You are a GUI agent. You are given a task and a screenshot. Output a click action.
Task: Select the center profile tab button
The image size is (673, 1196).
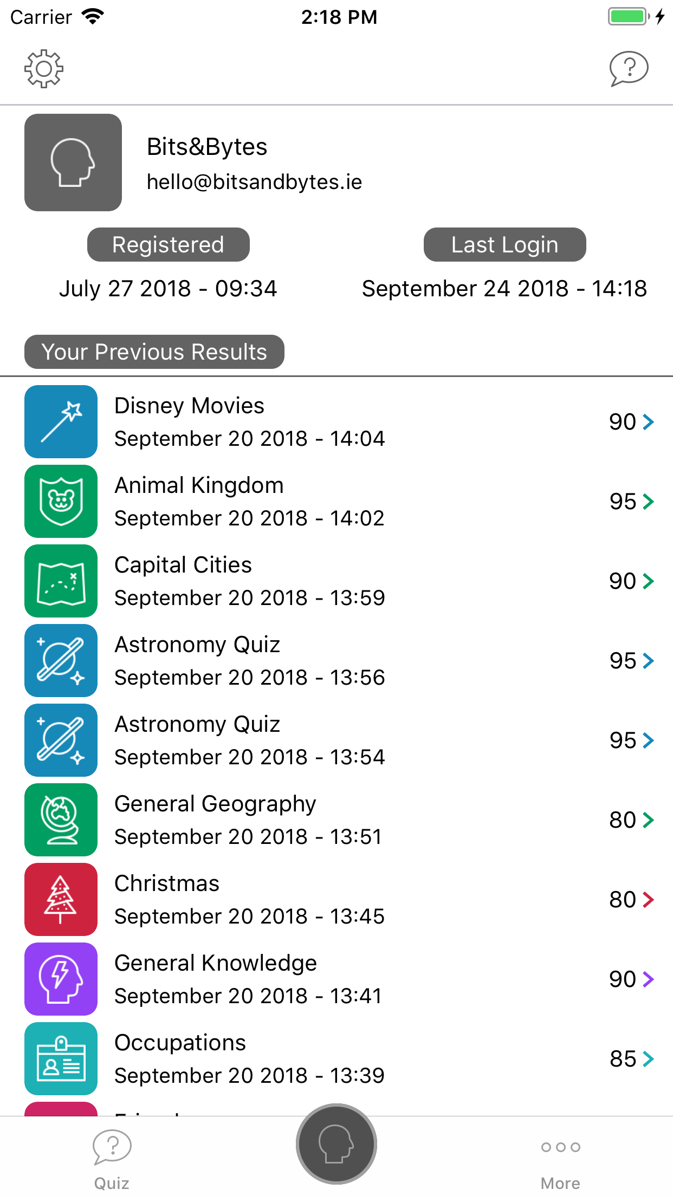pyautogui.click(x=336, y=1144)
